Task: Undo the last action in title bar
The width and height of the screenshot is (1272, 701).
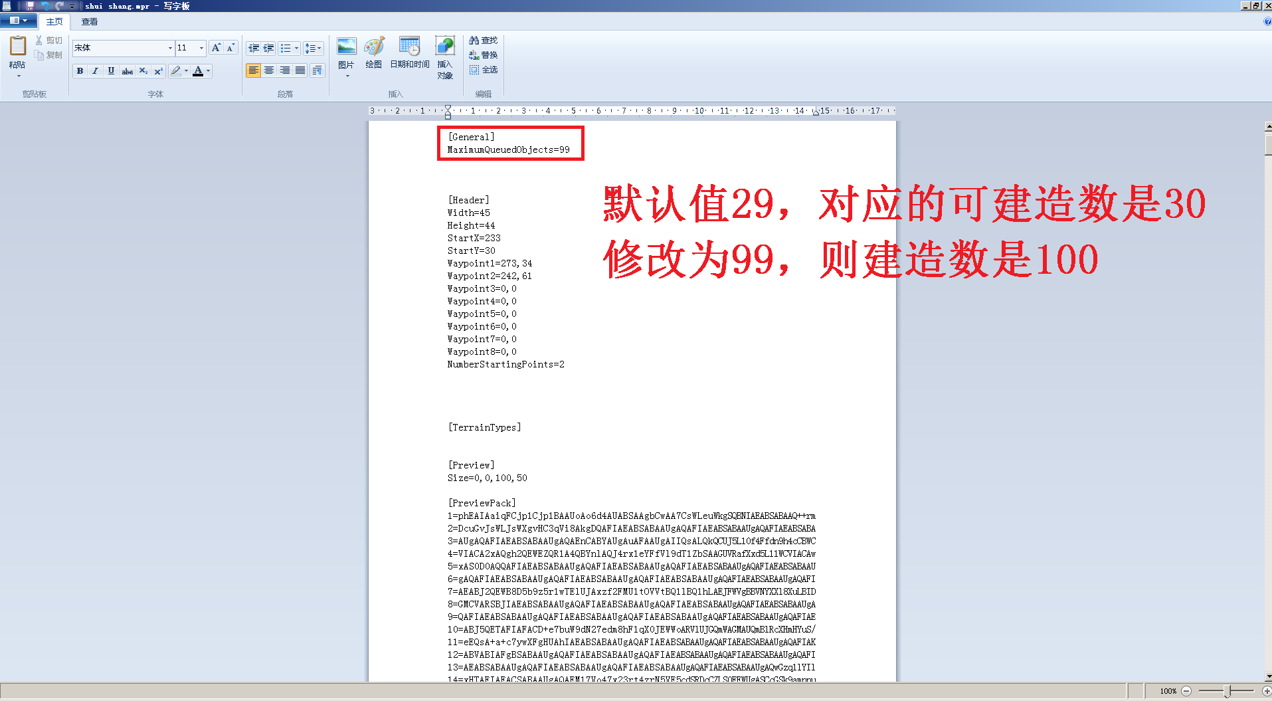Action: pyautogui.click(x=45, y=6)
